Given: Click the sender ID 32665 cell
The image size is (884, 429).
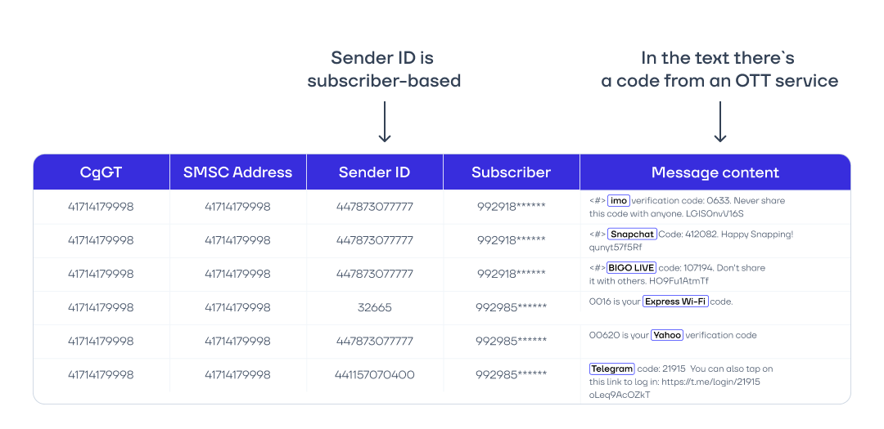Looking at the screenshot, I should click(x=374, y=308).
